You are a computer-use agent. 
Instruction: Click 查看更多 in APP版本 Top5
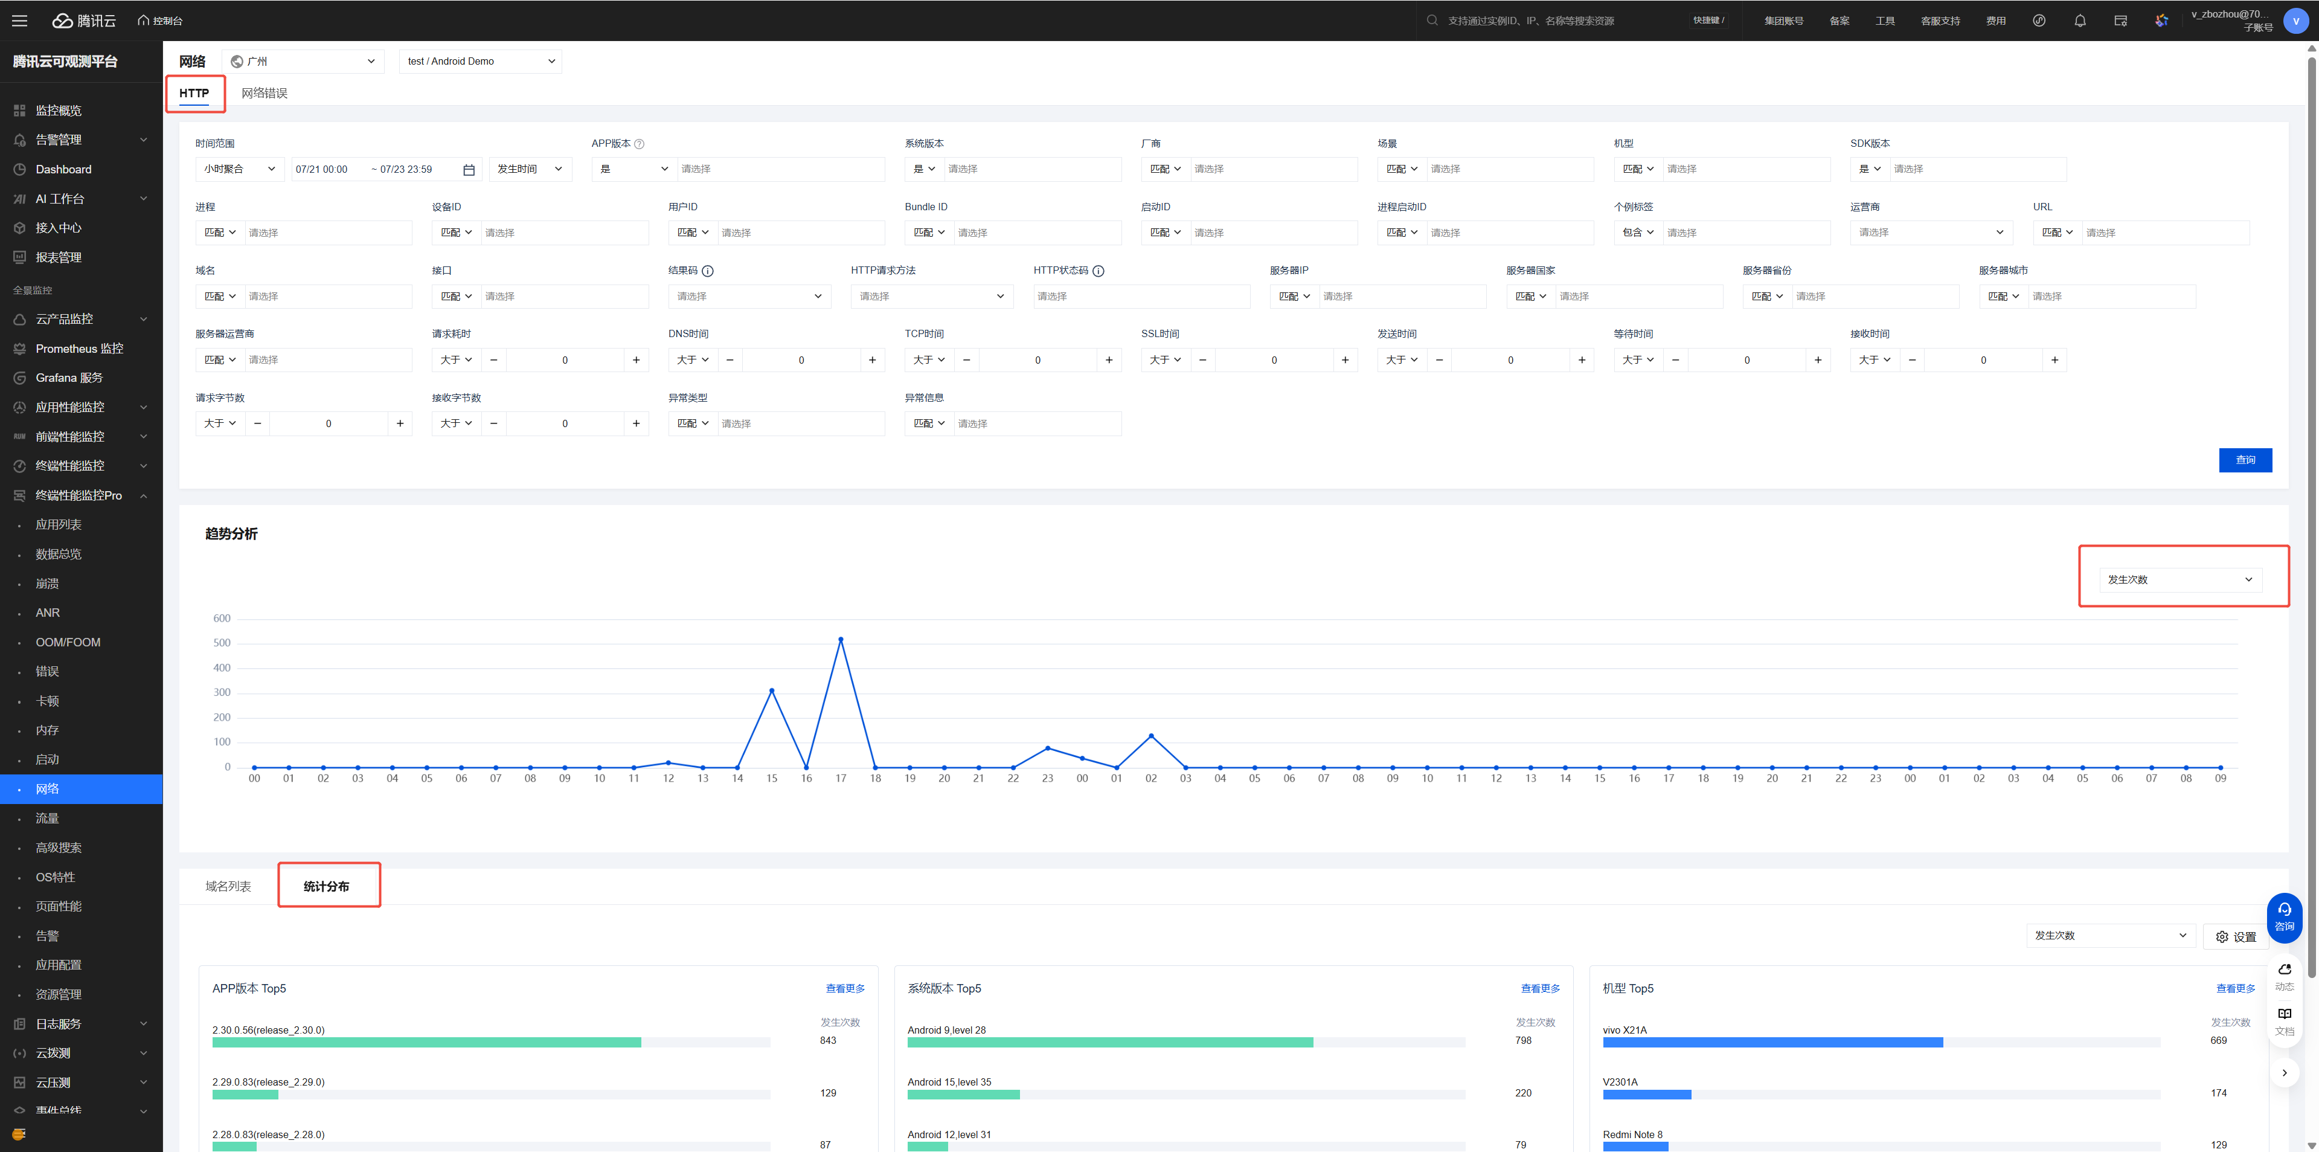coord(844,988)
